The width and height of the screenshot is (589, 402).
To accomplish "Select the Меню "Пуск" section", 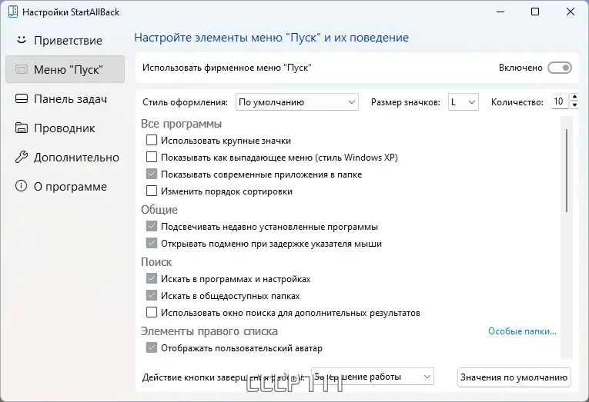I will (65, 69).
